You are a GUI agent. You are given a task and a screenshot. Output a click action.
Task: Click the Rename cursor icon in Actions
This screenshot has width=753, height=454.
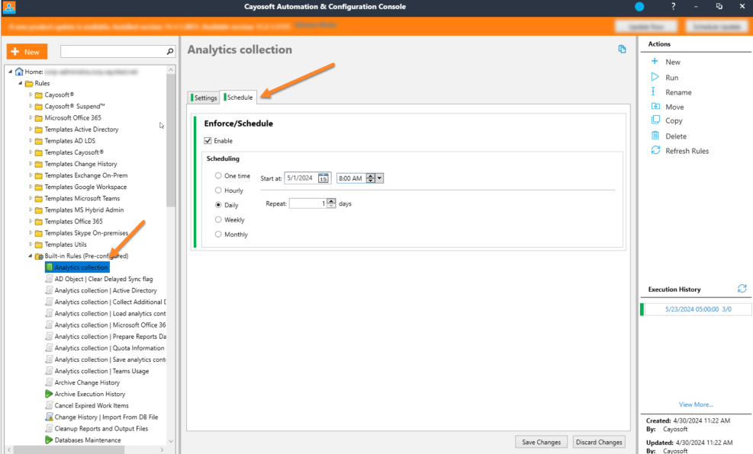[653, 91]
